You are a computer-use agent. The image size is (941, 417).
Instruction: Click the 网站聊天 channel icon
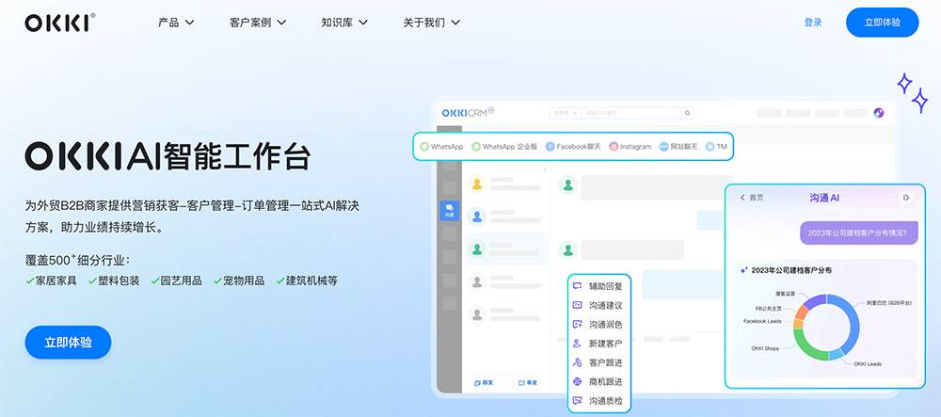663,147
